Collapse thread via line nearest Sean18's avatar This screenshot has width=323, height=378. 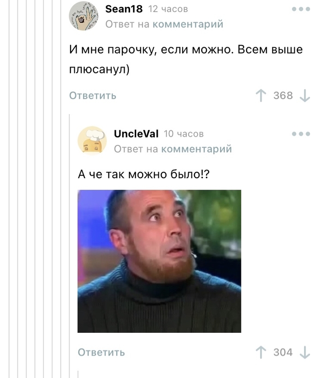coord(61,189)
